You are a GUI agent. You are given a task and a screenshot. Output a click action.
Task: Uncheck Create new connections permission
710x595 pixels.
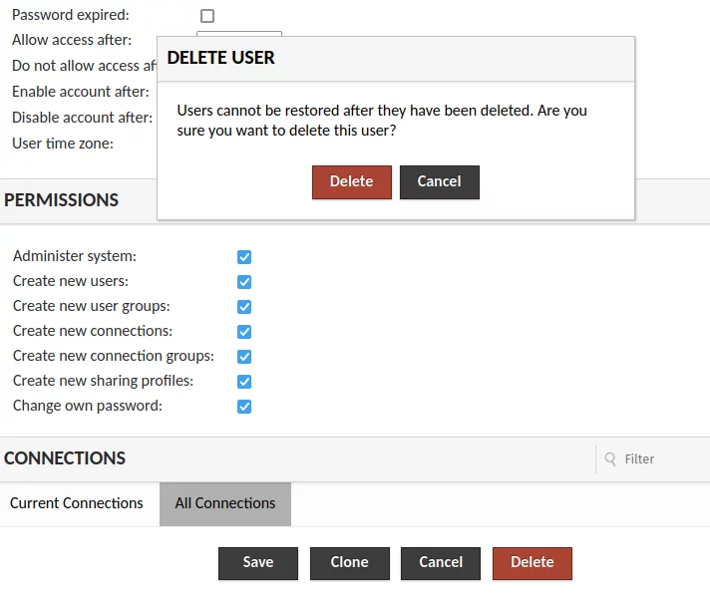pos(244,332)
